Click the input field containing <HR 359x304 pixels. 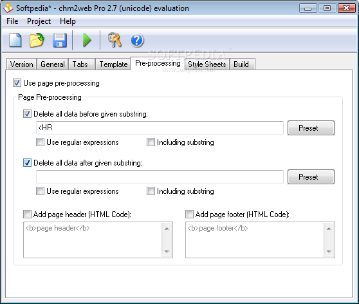coord(160,128)
